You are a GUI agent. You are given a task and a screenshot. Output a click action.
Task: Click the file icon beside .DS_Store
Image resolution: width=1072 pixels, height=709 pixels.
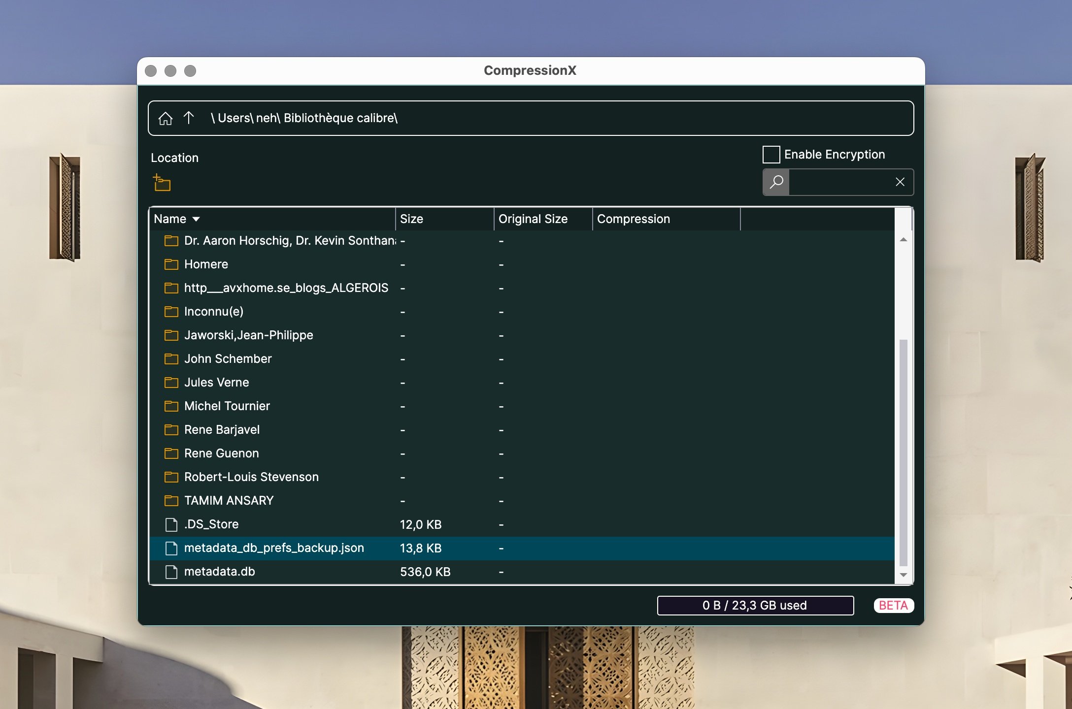click(171, 524)
